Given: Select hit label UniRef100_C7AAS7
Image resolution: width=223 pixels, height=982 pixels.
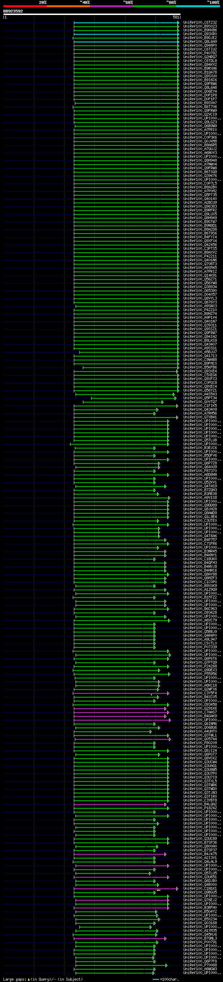Looking at the screenshot, I should (200, 712).
